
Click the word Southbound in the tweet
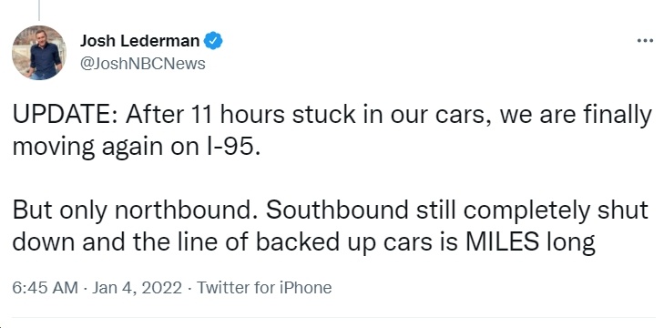(x=338, y=210)
